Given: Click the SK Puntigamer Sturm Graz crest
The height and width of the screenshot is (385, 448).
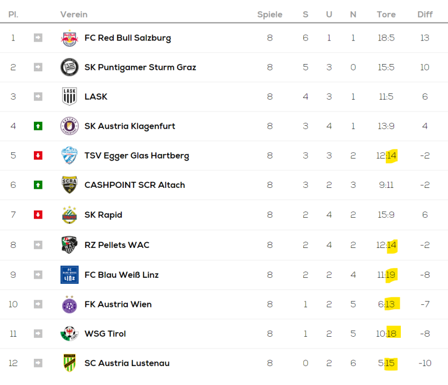Looking at the screenshot, I should click(69, 67).
